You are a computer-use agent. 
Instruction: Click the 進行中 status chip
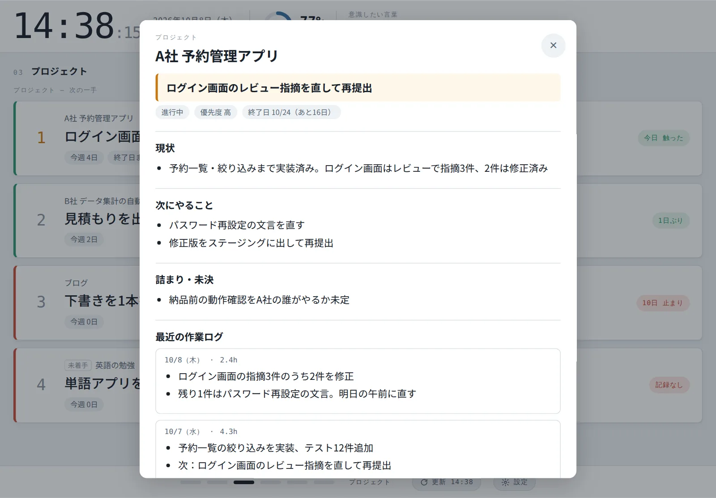172,112
